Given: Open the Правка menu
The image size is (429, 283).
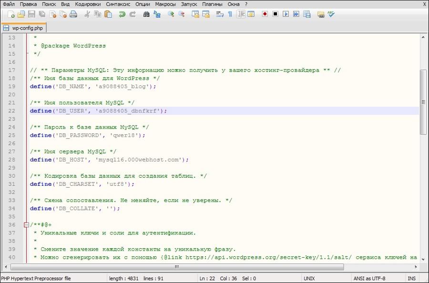Looking at the screenshot, I should pos(29,4).
